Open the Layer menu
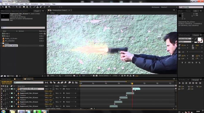 click(x=22, y=4)
